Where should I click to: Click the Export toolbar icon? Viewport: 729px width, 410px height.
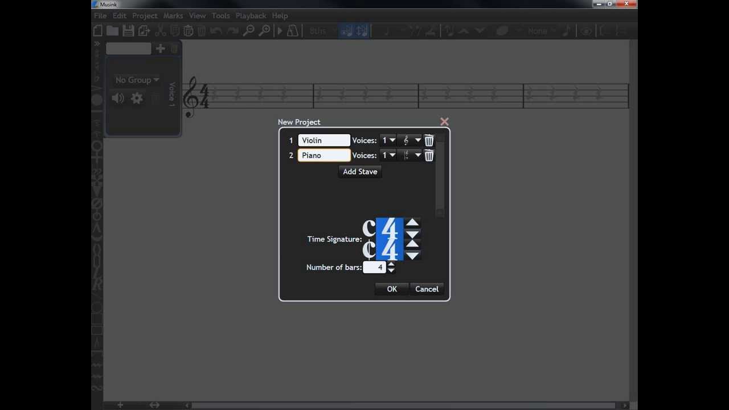click(144, 31)
